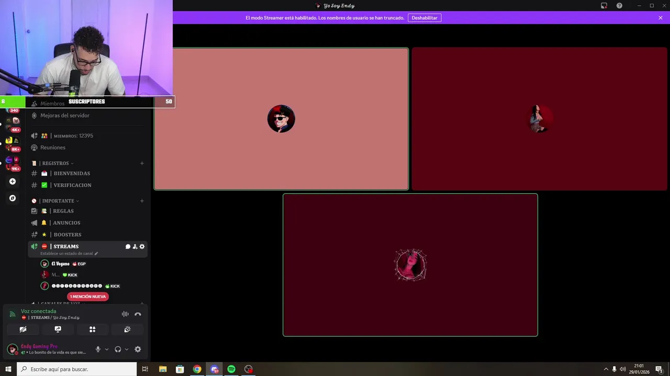Viewport: 670px width, 376px height.
Task: Open the STREAMS channel settings gear
Action: (142, 246)
